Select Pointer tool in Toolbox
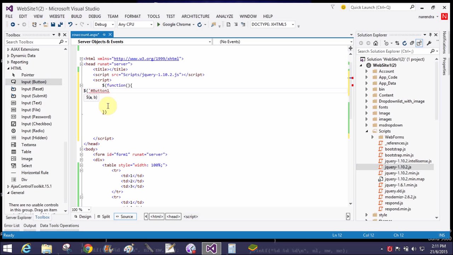The height and width of the screenshot is (255, 453). (x=28, y=75)
